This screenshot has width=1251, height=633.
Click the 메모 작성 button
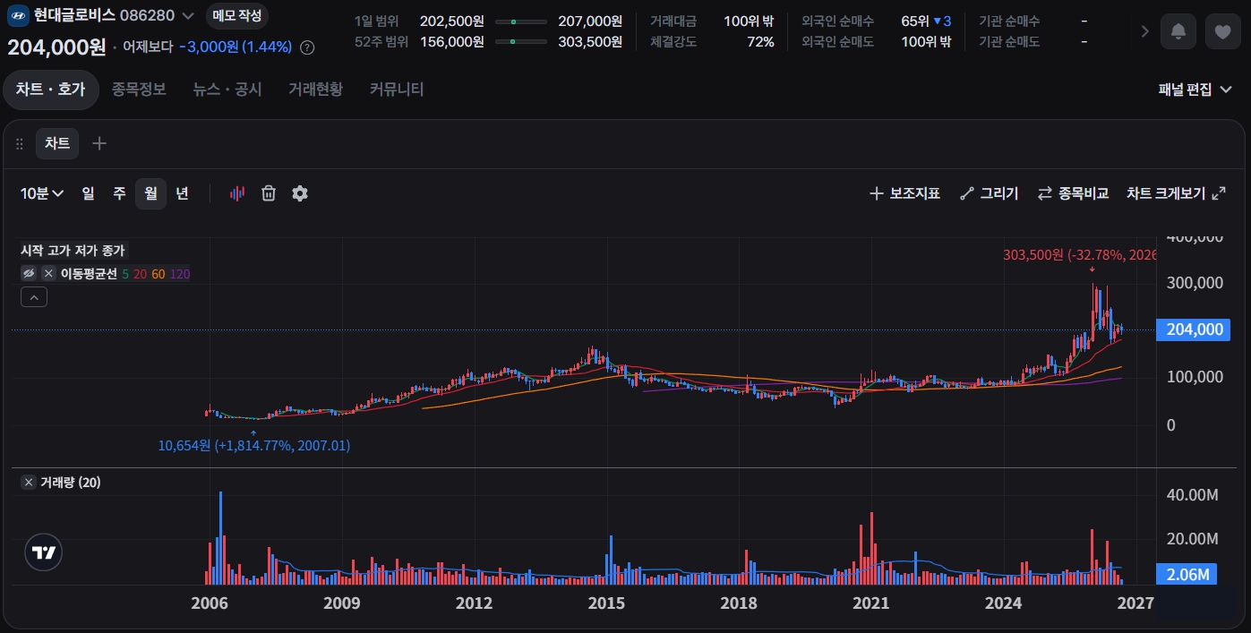pos(237,15)
